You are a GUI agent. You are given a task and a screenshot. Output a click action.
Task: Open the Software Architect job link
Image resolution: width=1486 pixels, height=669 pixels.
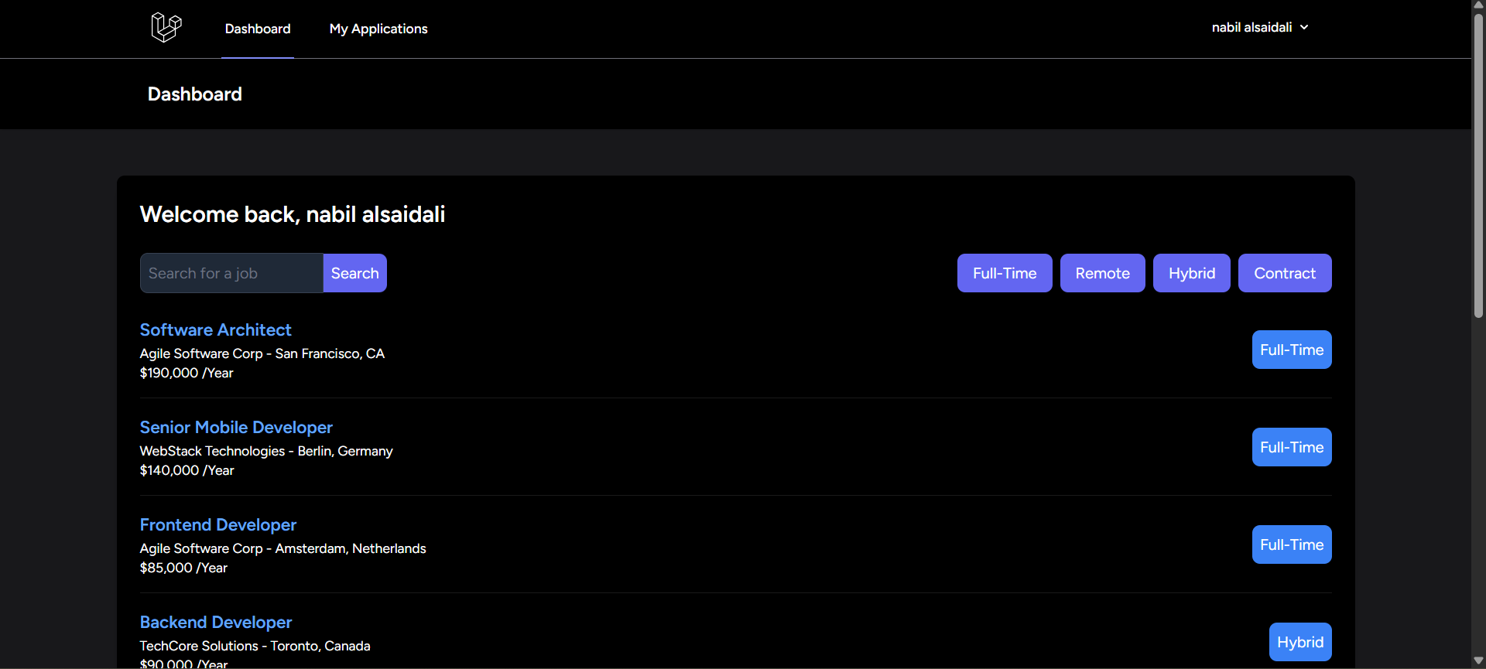coord(215,329)
